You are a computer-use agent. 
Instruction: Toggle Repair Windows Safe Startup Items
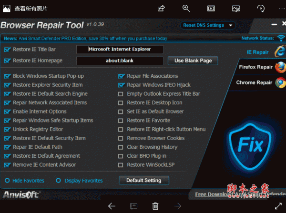pos(7,121)
